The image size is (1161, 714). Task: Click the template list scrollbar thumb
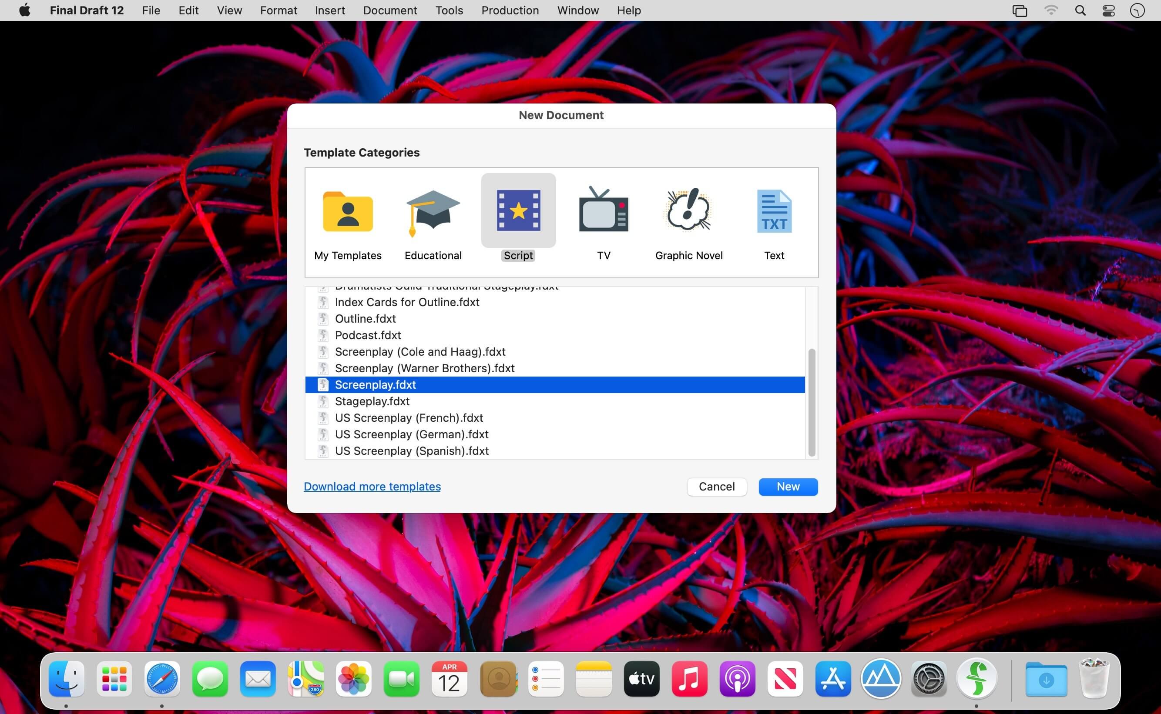pos(811,402)
